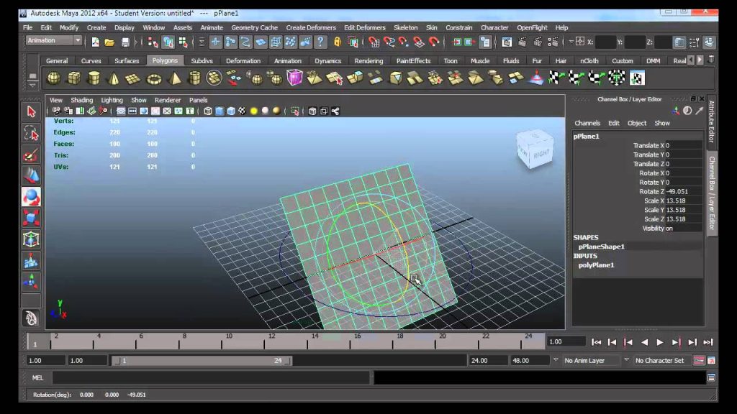
Task: Expand the polyPlane1 input node
Action: [596, 265]
